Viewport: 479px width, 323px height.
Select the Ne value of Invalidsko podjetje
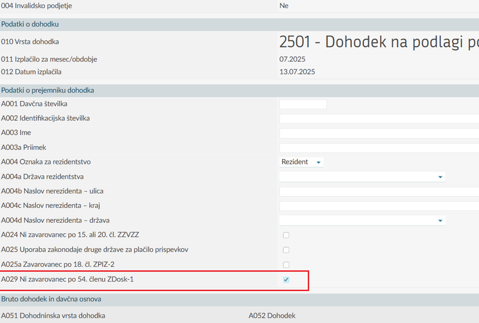point(284,6)
